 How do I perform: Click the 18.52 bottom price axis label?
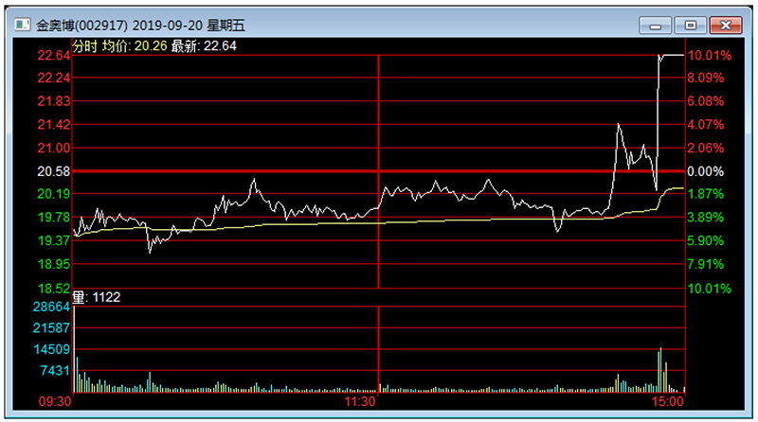(53, 288)
